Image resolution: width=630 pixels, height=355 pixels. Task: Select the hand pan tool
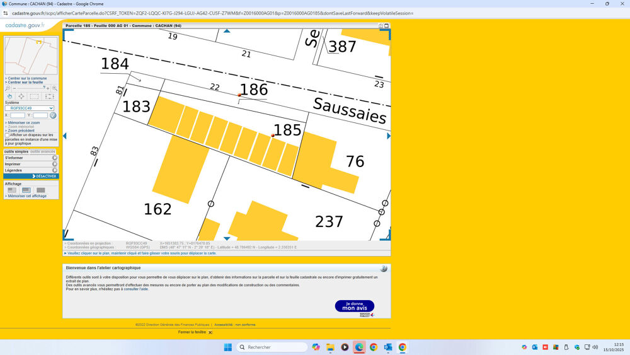[x=9, y=96]
